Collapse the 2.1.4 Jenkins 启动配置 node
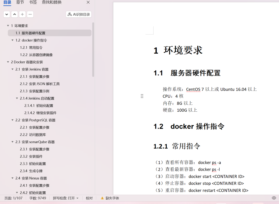This screenshot has width=279, height=204. [17, 98]
